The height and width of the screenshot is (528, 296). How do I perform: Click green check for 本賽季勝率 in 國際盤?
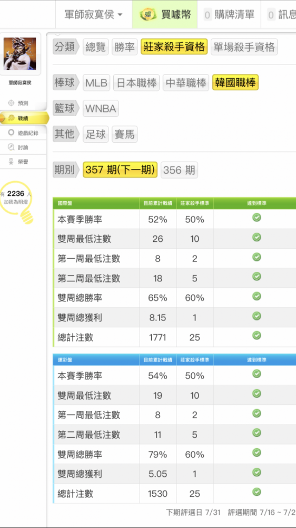coord(256,218)
